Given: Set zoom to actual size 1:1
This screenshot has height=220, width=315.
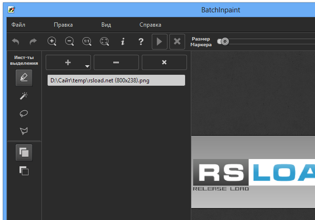Looking at the screenshot, I should 87,41.
